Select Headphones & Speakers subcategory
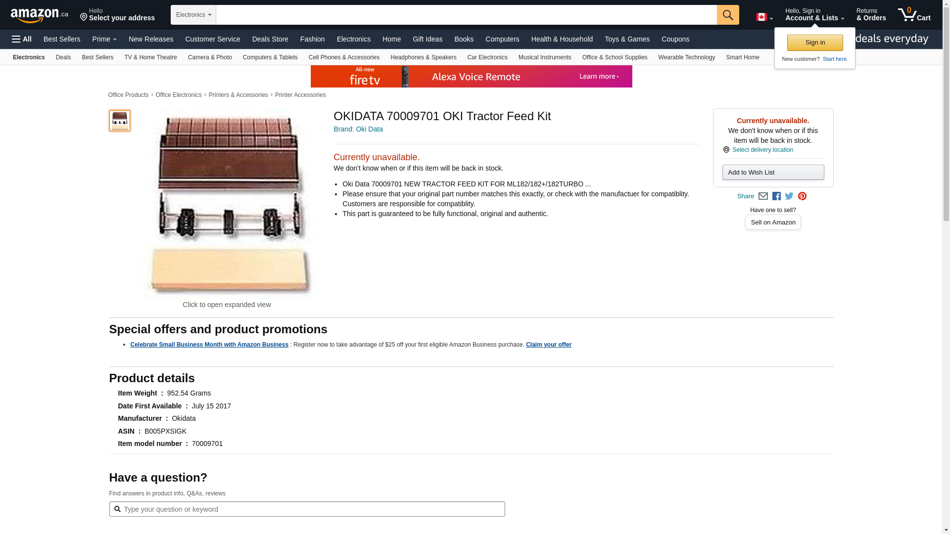950x534 pixels. (423, 57)
